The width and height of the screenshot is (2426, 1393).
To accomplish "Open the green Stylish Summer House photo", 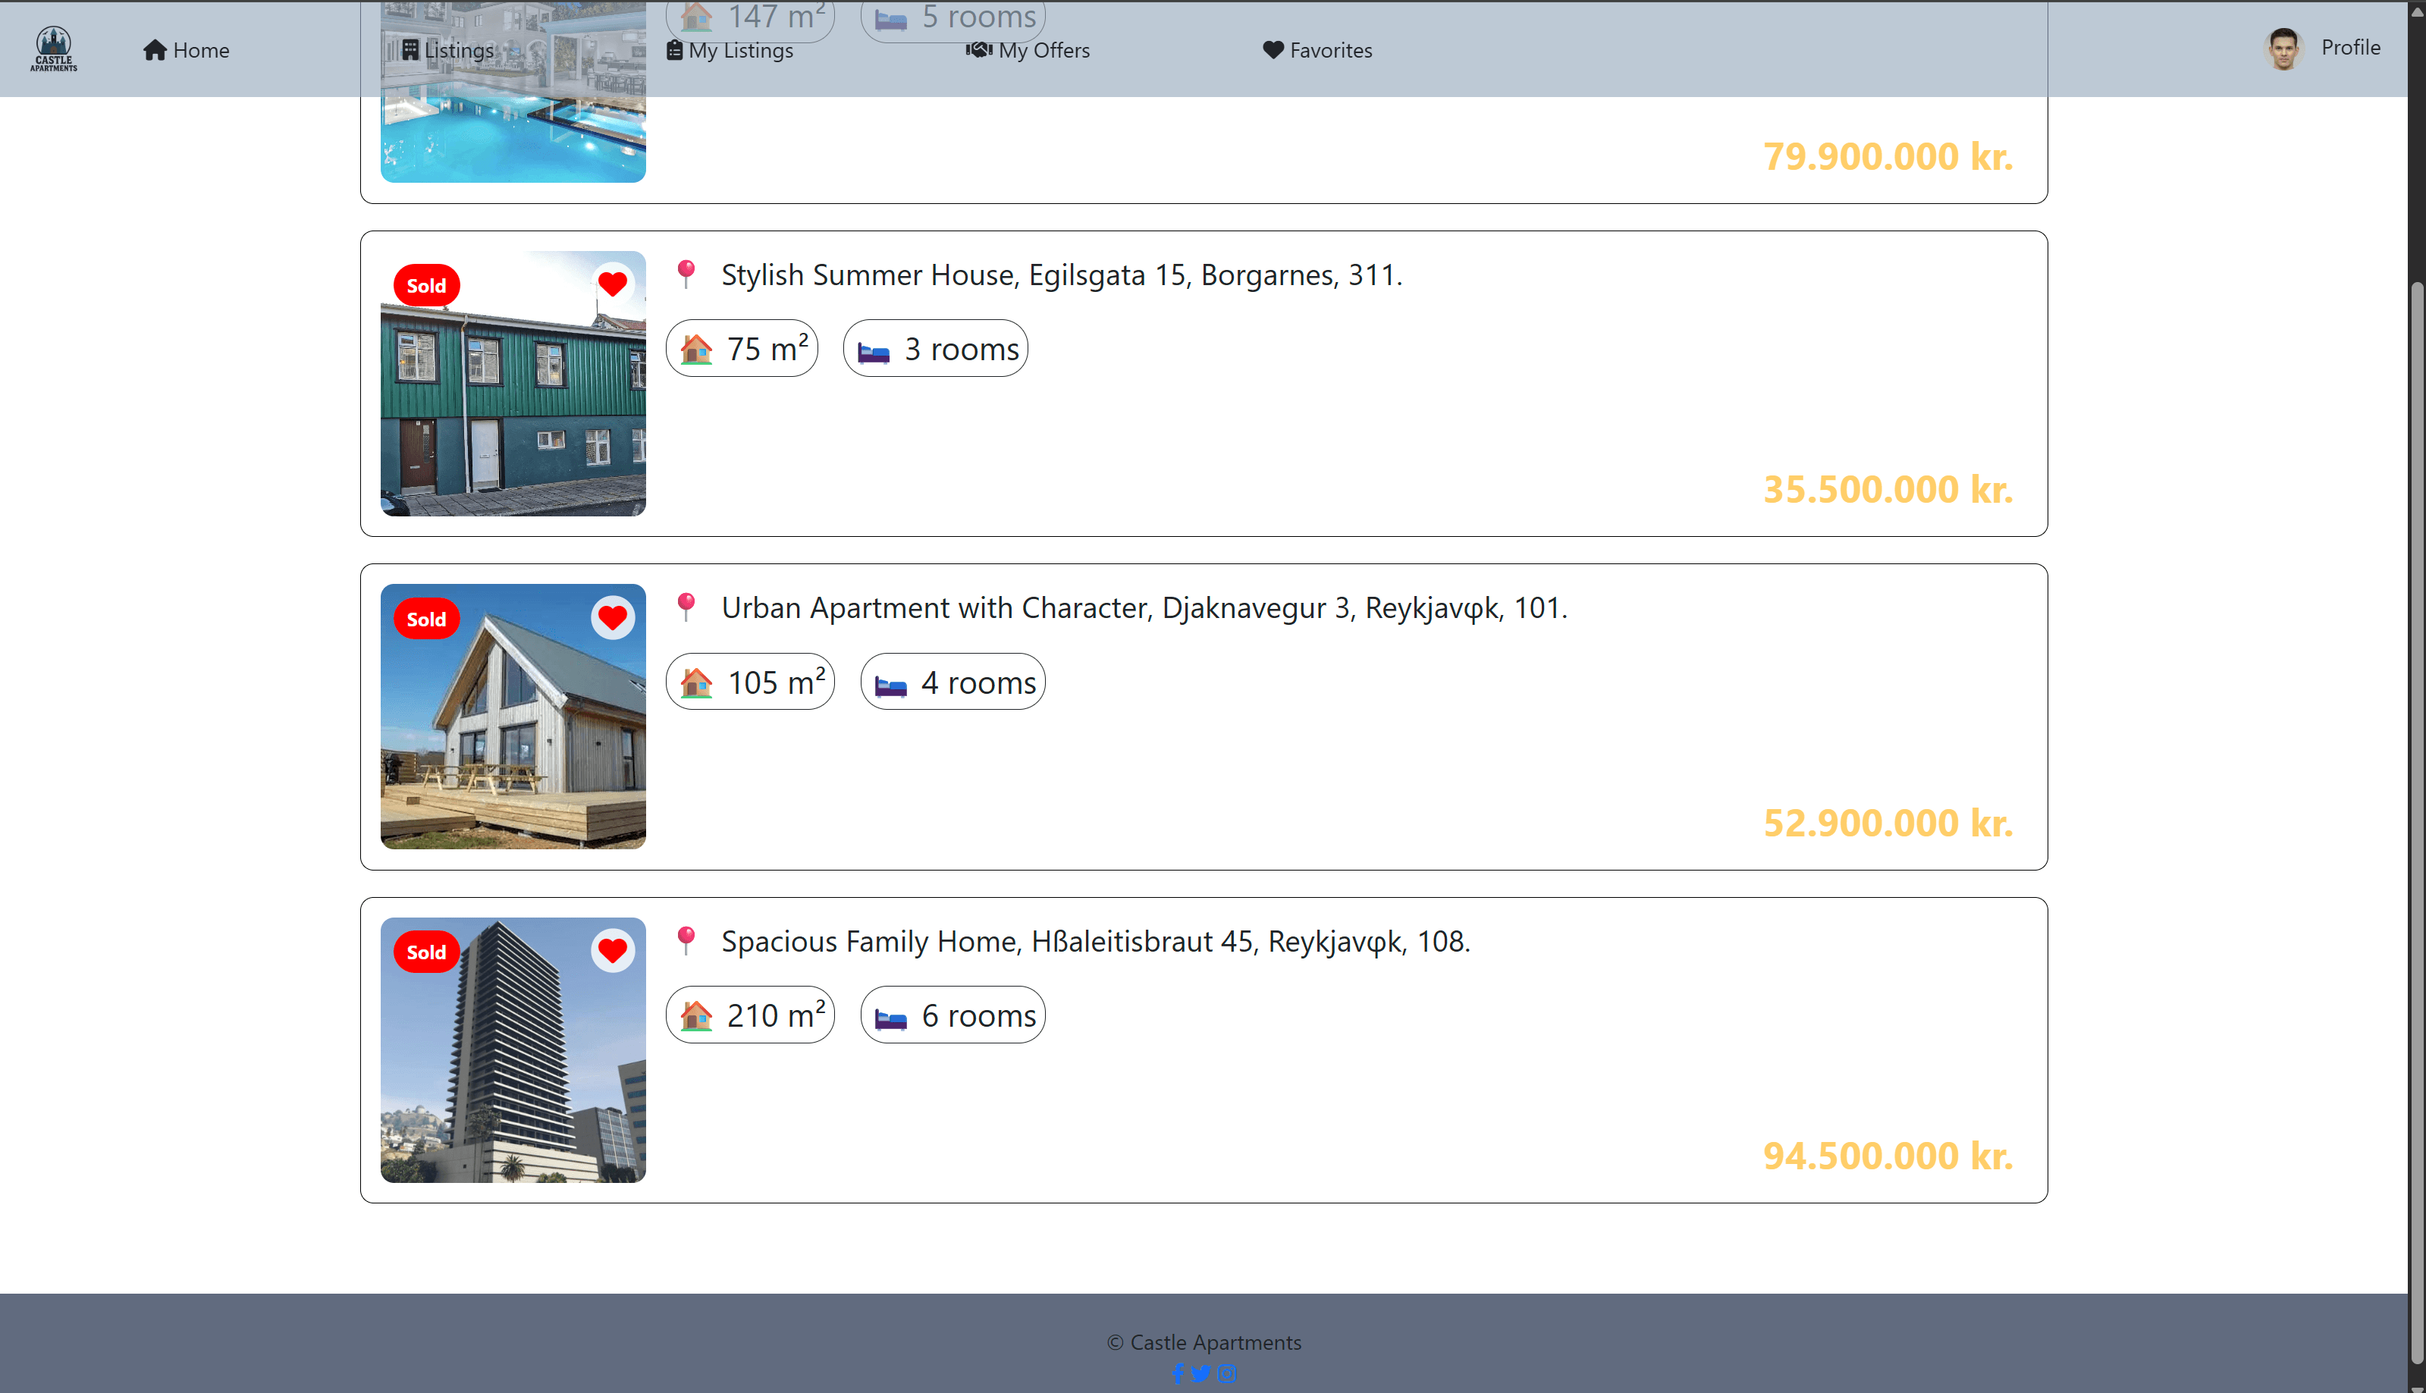I will pyautogui.click(x=513, y=384).
